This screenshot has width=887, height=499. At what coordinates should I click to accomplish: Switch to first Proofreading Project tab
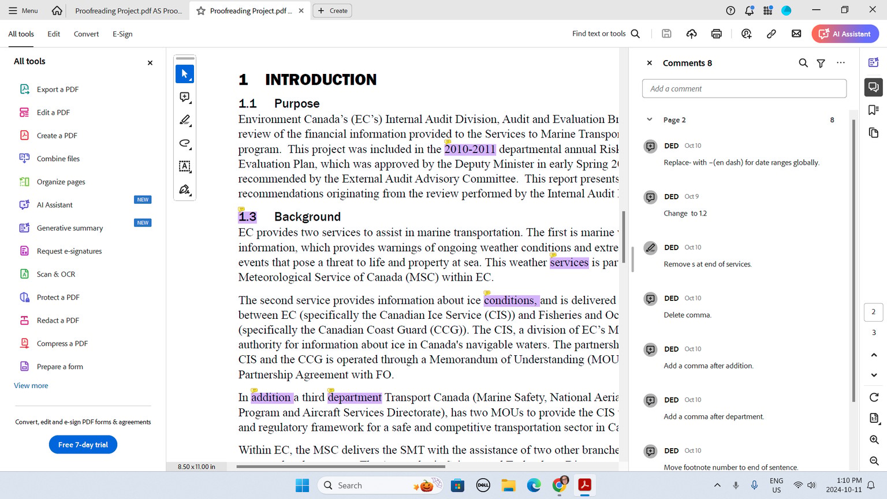[x=128, y=10]
